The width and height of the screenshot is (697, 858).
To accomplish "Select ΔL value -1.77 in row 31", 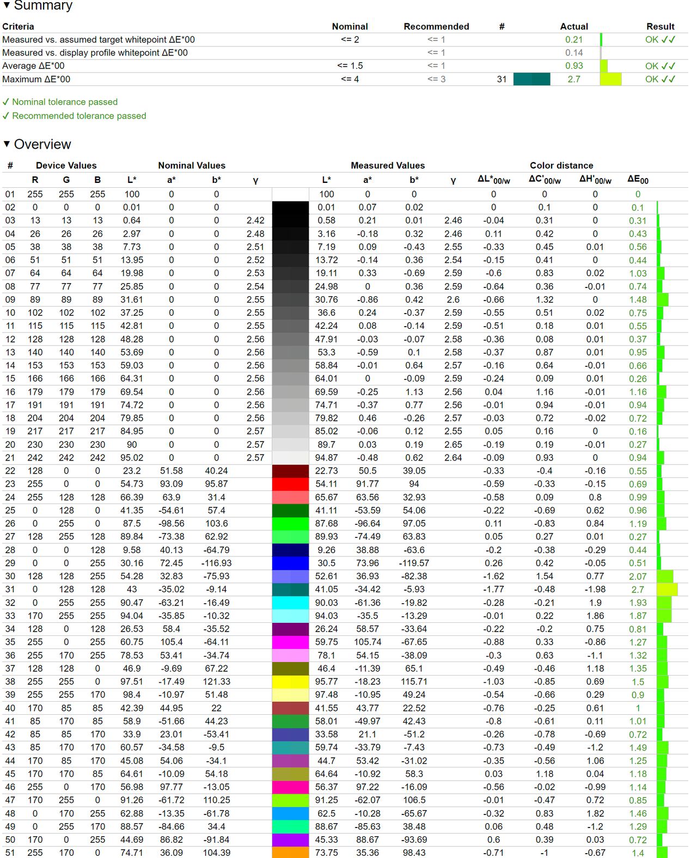I will (x=494, y=589).
